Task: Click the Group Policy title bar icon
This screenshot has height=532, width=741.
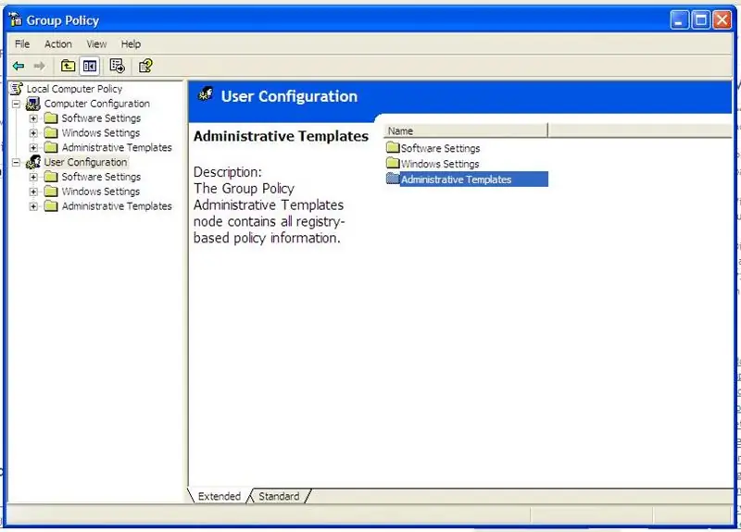Action: coord(15,19)
